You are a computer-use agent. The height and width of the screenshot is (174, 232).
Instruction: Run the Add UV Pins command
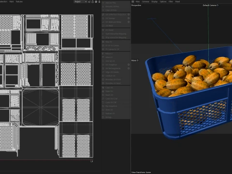point(116,3)
